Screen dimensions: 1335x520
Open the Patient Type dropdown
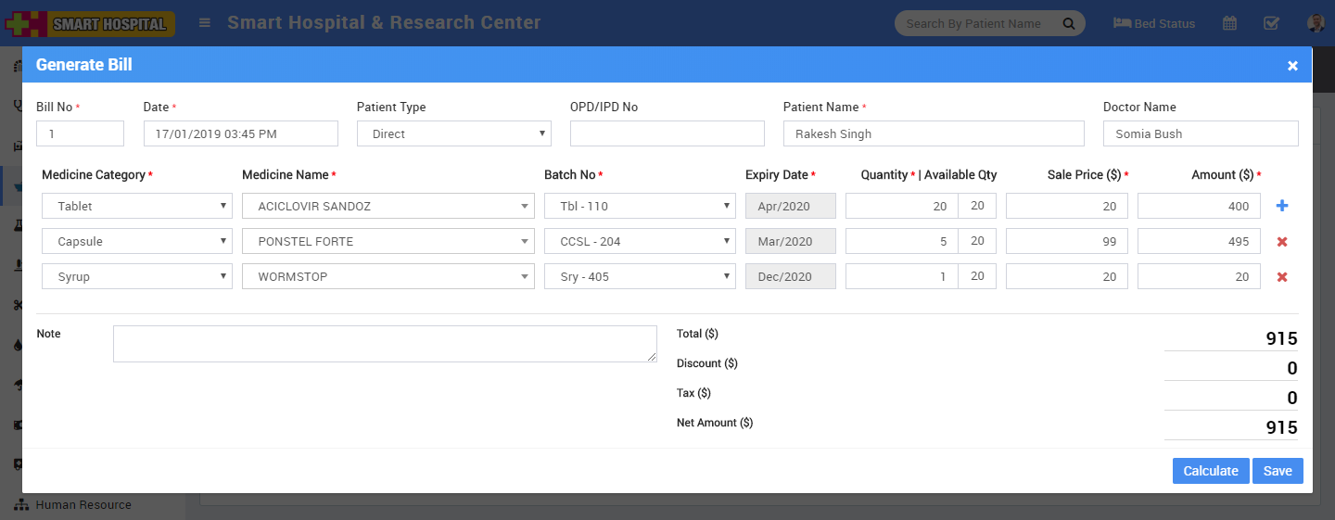pyautogui.click(x=453, y=134)
